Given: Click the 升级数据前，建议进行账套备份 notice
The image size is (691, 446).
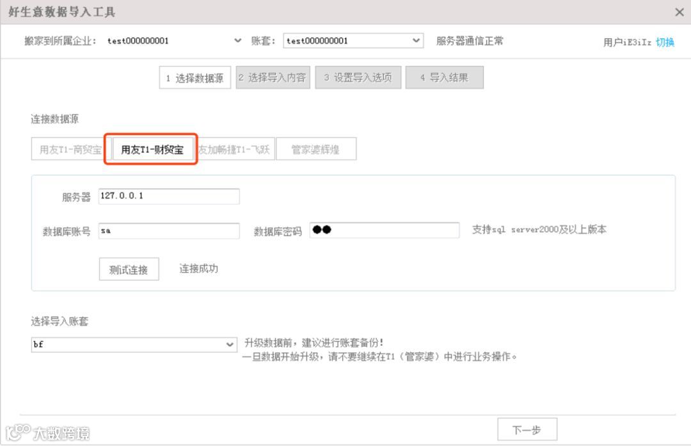Looking at the screenshot, I should [x=314, y=342].
